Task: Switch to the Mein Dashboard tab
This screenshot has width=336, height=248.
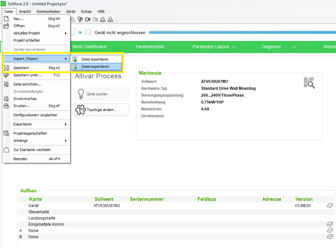Action: tap(90, 47)
